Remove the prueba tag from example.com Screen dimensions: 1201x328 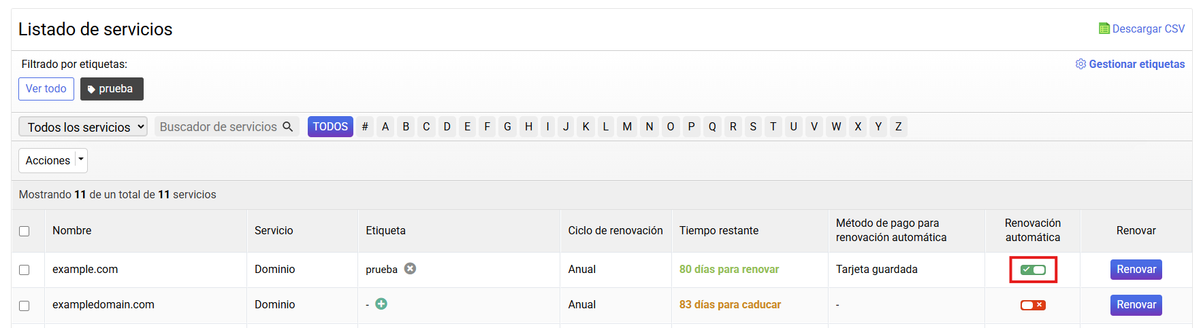pyautogui.click(x=410, y=268)
